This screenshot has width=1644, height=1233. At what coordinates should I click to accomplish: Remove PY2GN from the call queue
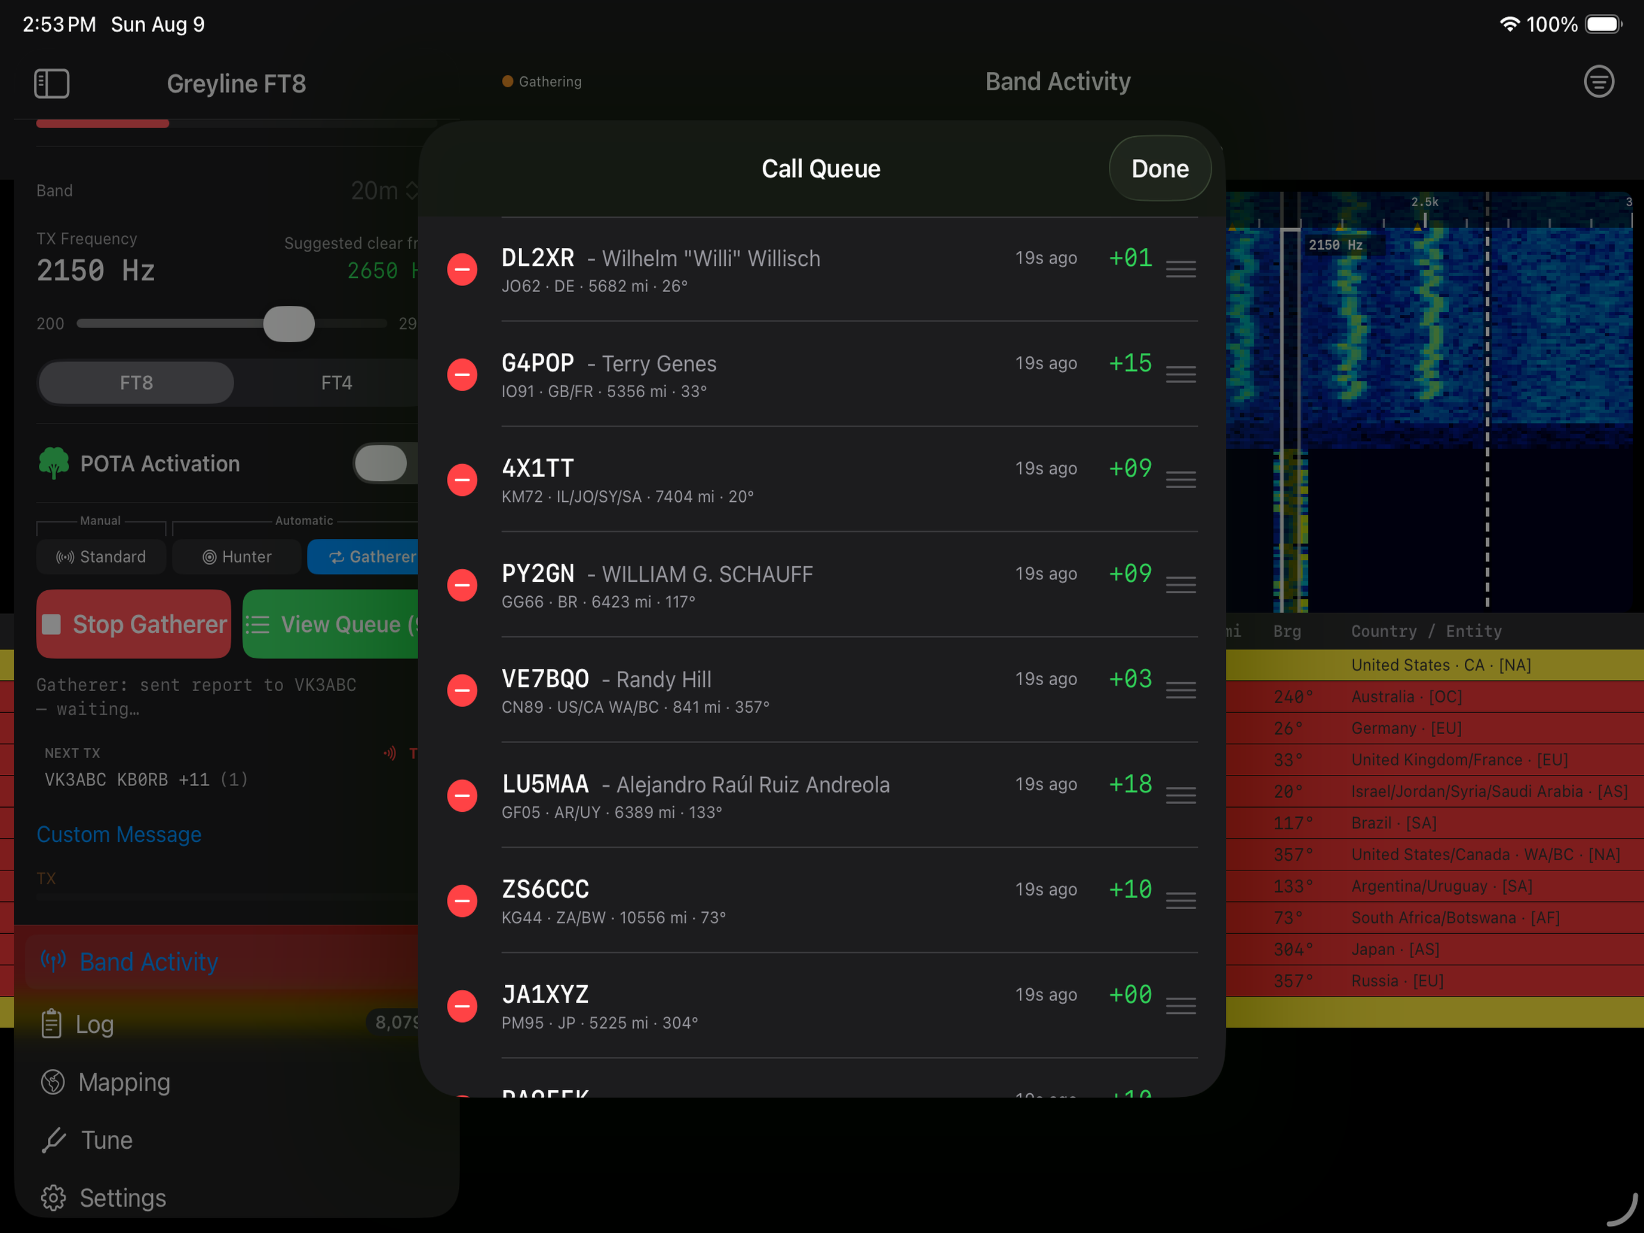pos(462,585)
